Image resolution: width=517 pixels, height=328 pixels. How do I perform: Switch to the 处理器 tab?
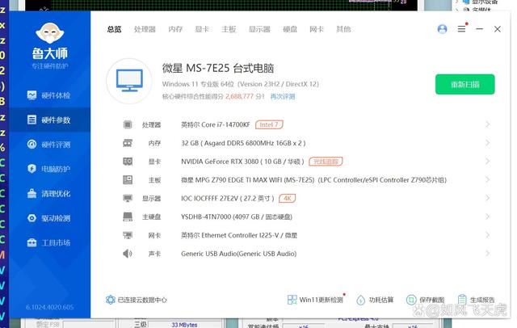click(x=145, y=29)
